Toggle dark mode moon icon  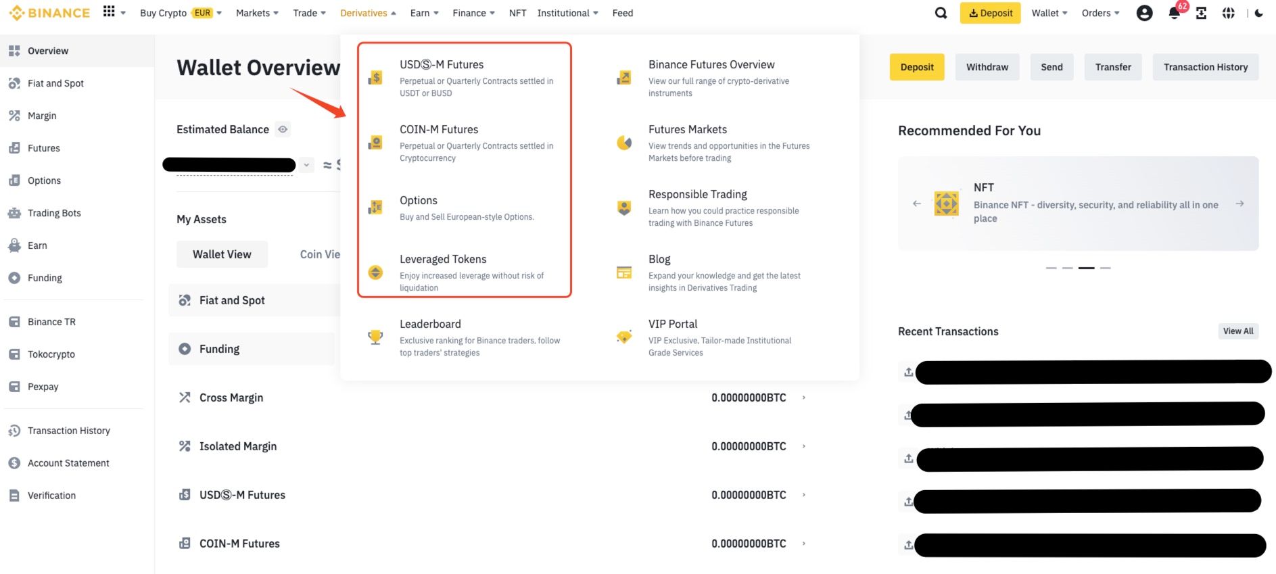point(1258,13)
